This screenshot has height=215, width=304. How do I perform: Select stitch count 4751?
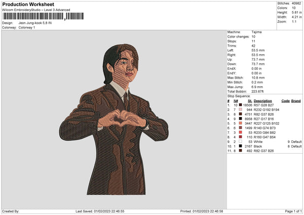click(248, 114)
